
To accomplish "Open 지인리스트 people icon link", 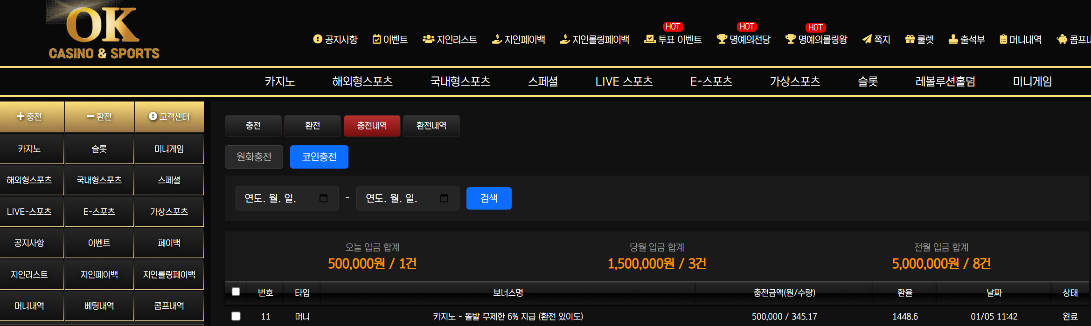I will click(x=428, y=39).
